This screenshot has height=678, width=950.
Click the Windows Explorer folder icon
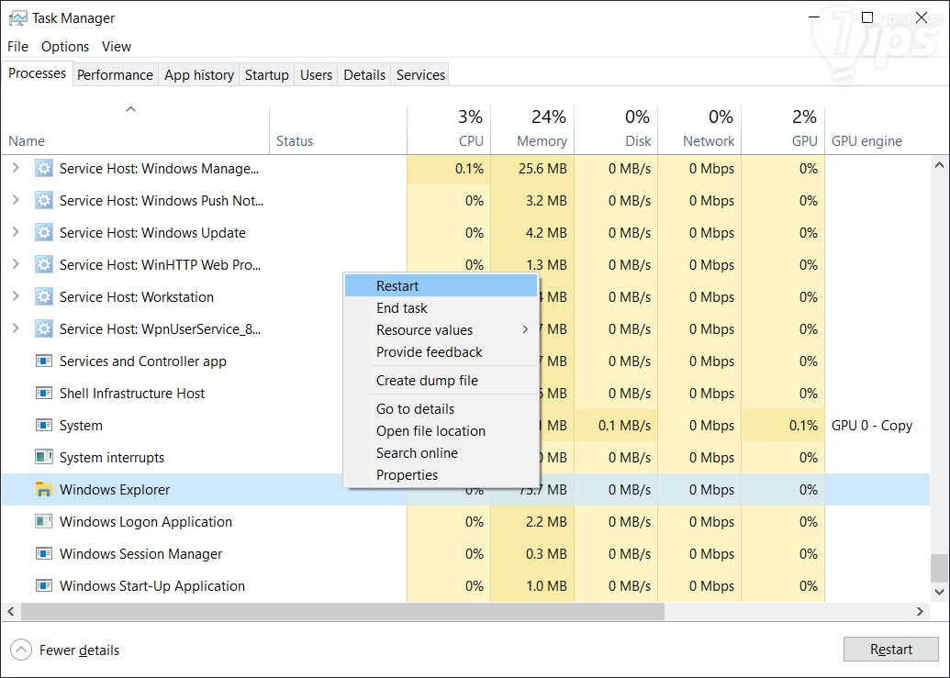43,490
